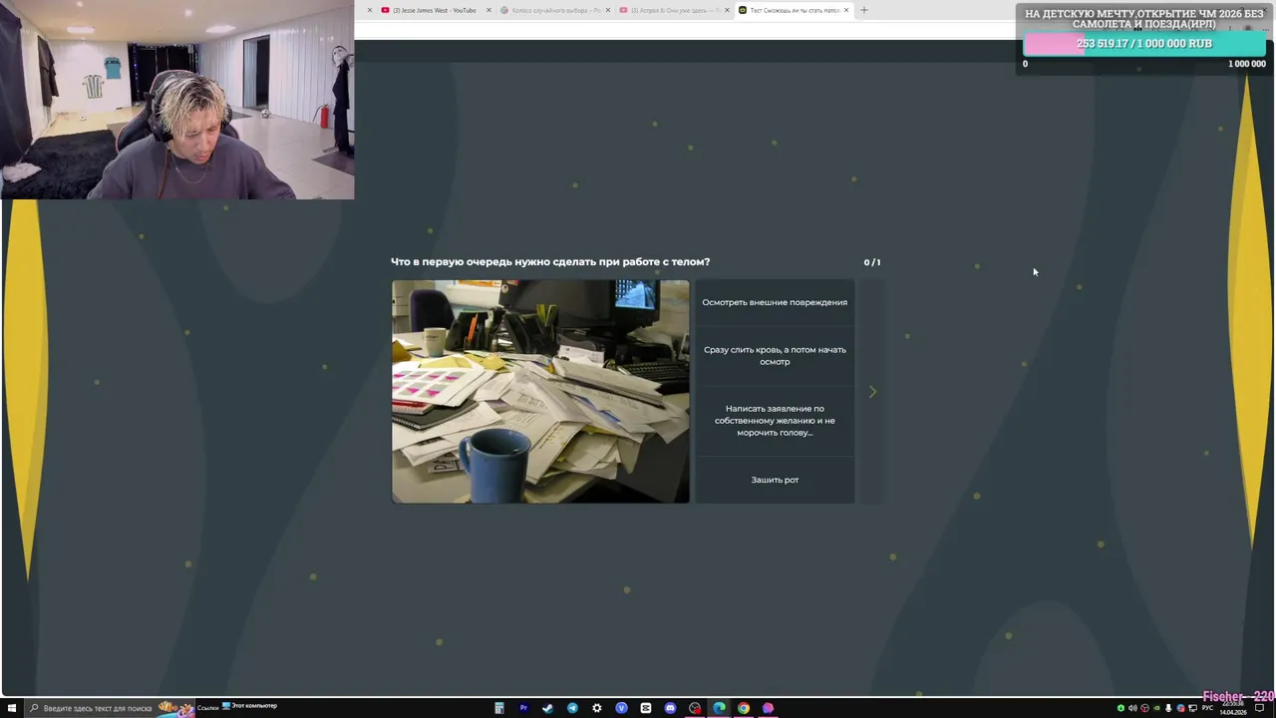Close the active test quiz tab
Screen dimensions: 1276x718
[846, 10]
